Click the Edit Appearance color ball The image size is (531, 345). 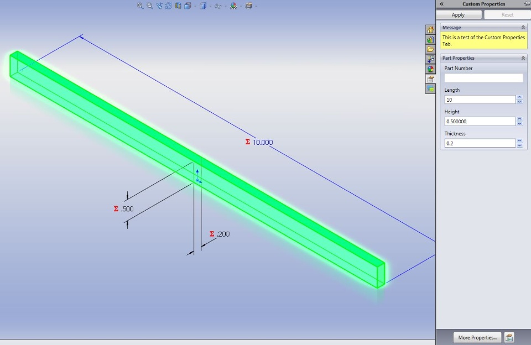[x=233, y=6]
